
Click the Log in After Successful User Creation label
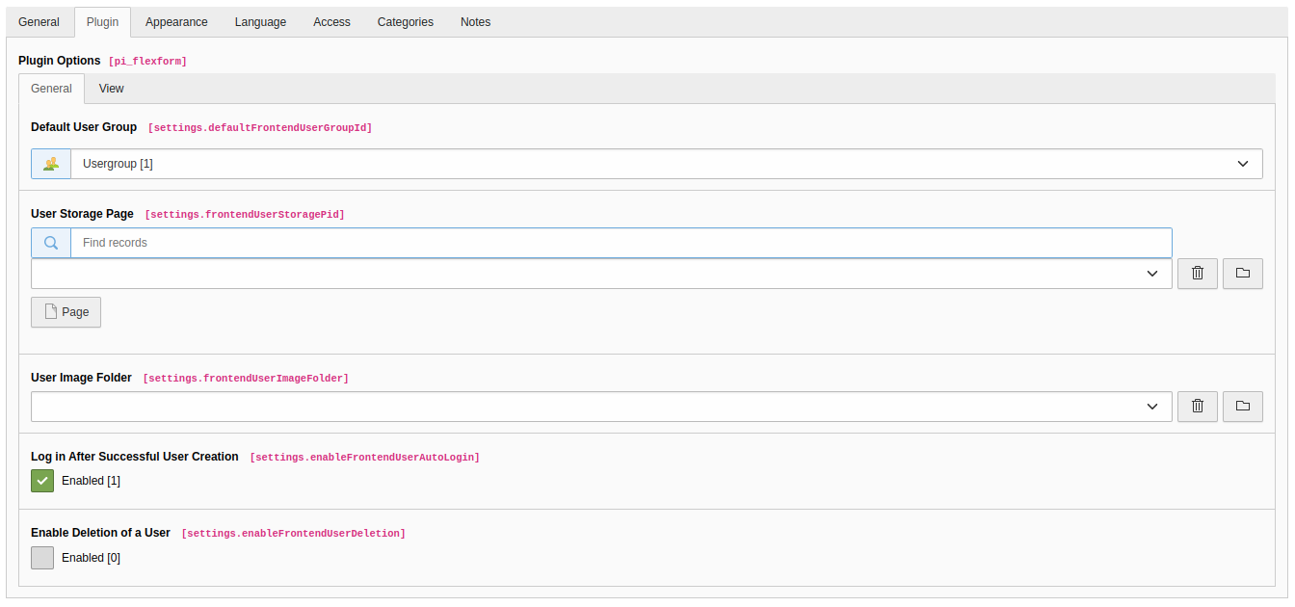coord(135,457)
